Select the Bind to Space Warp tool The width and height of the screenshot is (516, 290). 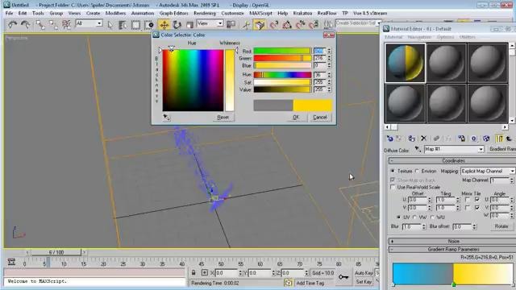point(66,24)
